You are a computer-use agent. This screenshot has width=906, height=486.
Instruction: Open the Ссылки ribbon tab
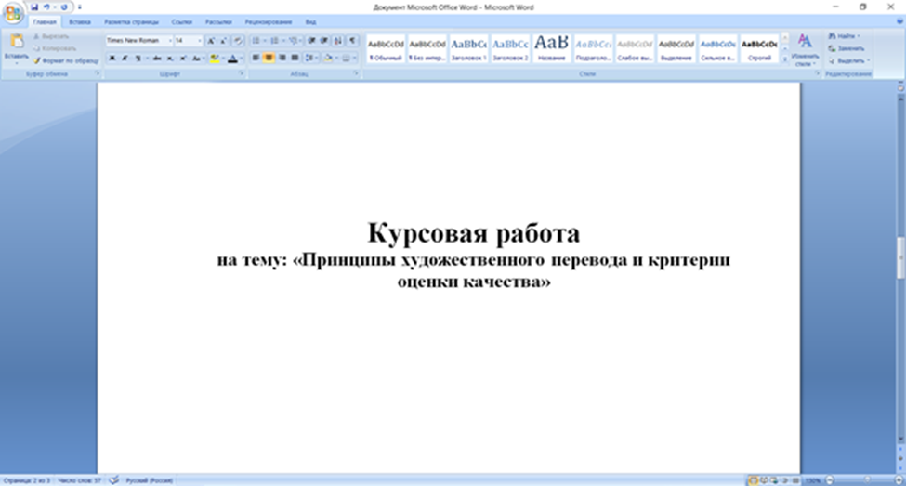pyautogui.click(x=181, y=22)
